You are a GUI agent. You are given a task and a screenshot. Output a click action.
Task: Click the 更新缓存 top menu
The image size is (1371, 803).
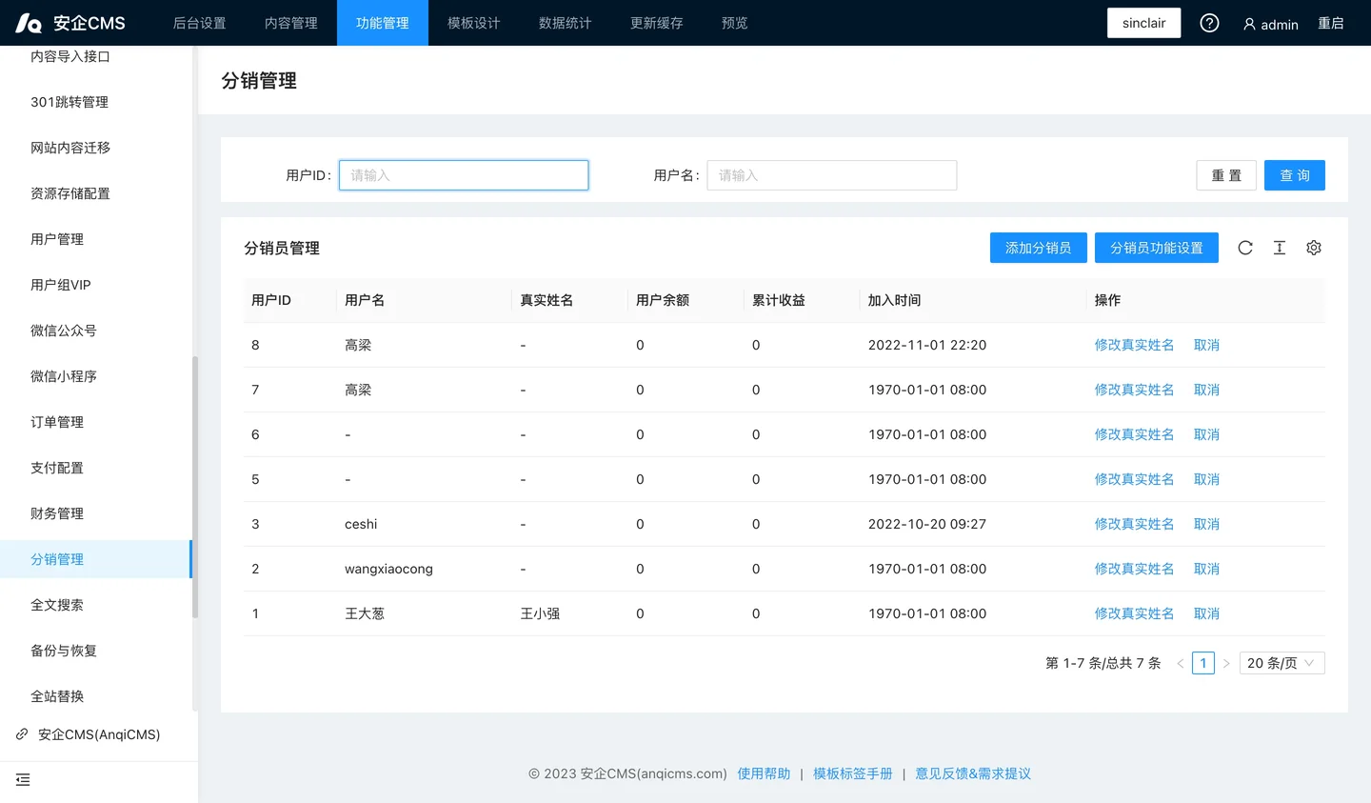click(657, 23)
